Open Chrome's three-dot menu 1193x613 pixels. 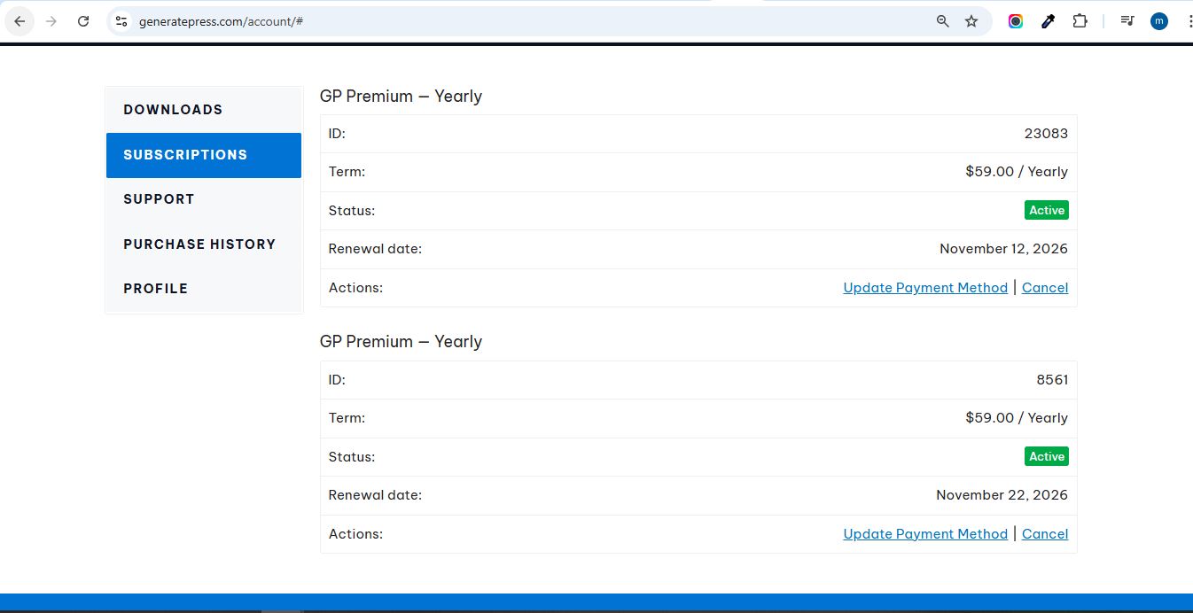(1189, 21)
